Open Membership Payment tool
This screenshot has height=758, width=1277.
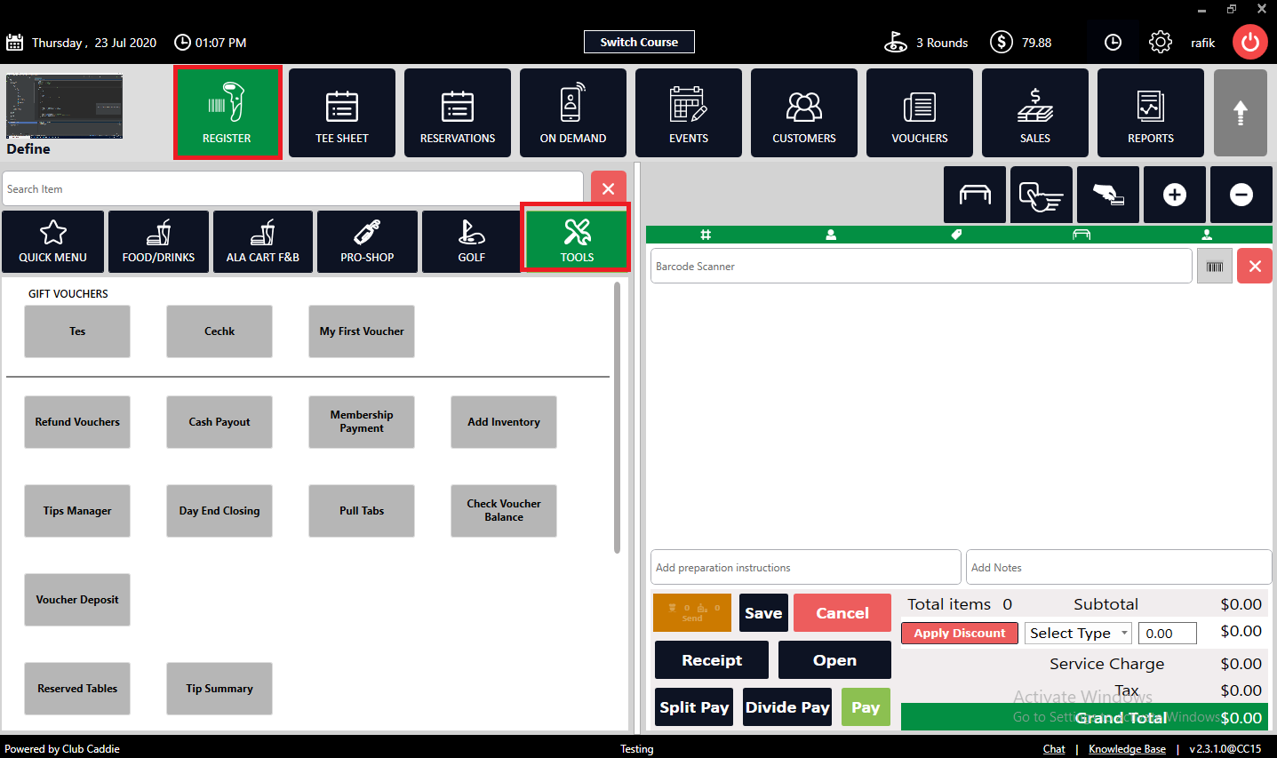point(362,422)
